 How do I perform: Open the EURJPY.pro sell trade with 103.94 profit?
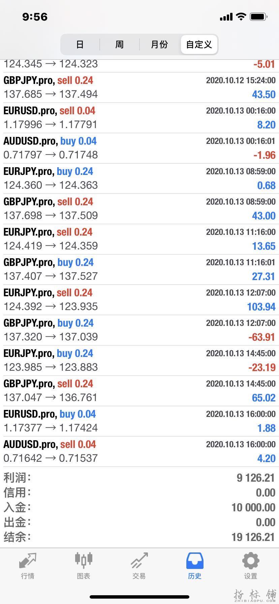139,300
